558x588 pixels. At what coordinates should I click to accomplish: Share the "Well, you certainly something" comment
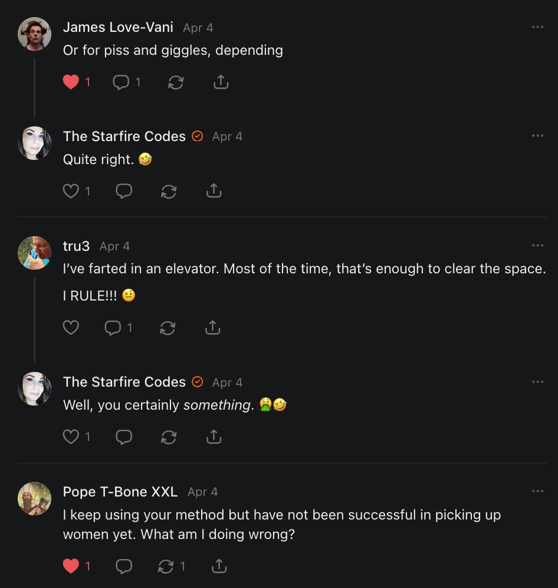tap(214, 437)
